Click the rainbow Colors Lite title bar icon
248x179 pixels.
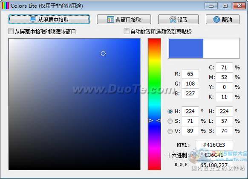pyautogui.click(x=6, y=6)
